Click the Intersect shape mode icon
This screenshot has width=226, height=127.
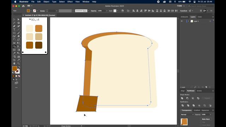(x=193, y=98)
